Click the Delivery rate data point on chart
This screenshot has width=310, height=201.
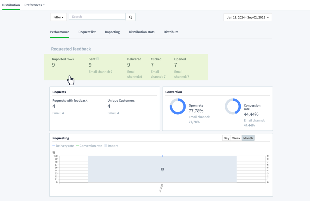click(x=162, y=156)
